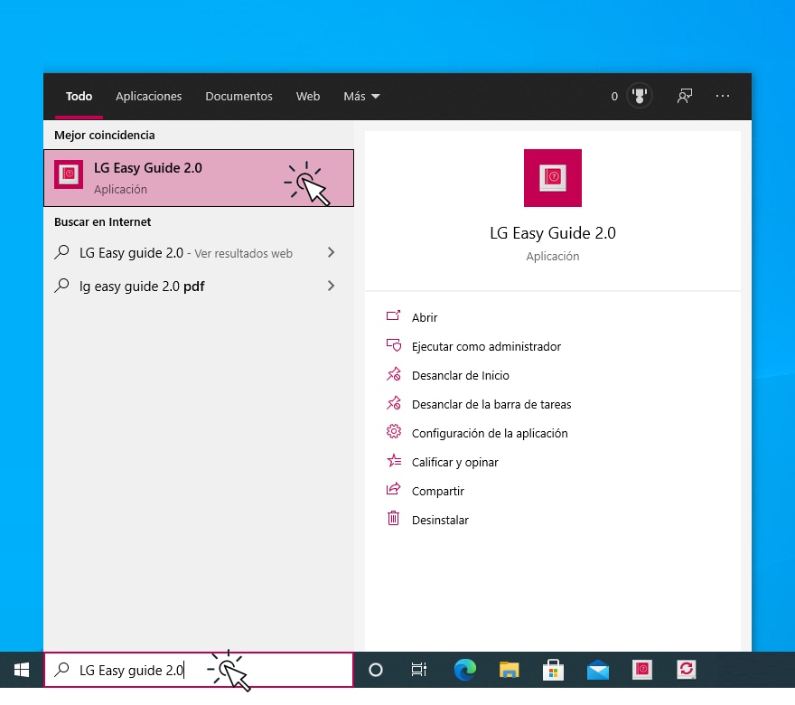Open LG Easy Guide pinned on taskbar
This screenshot has height=705, width=795.
point(642,670)
